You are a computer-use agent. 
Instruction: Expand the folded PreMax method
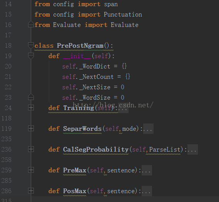coord(31,170)
